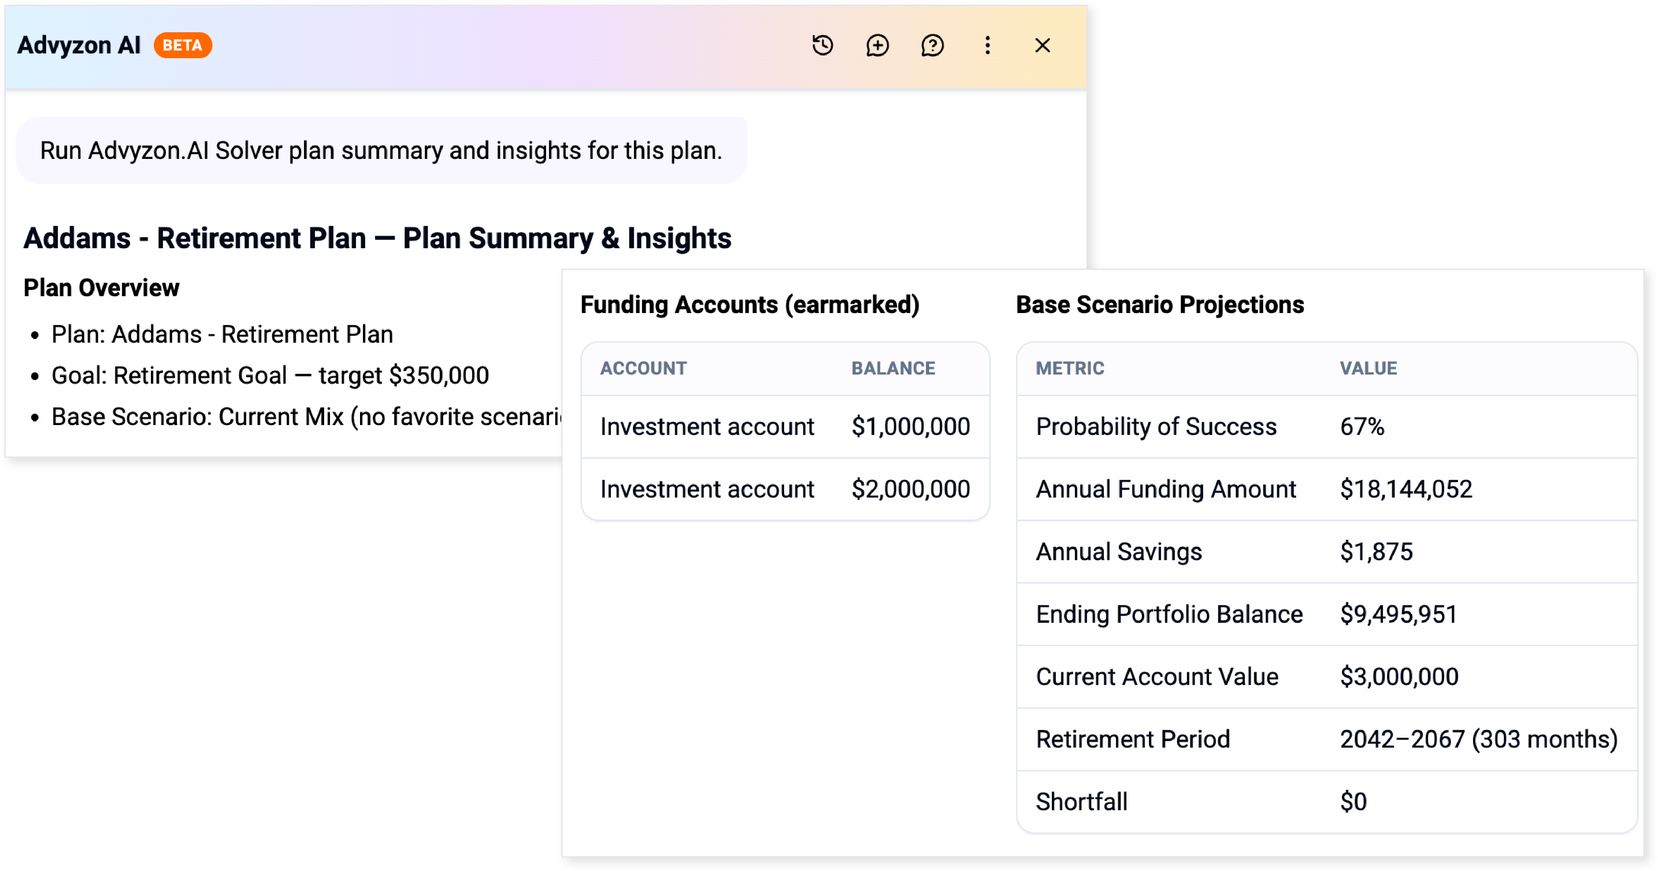Screen dimensions: 1658x871
Task: Click the Base Scenario Projections heading
Action: pyautogui.click(x=1160, y=304)
